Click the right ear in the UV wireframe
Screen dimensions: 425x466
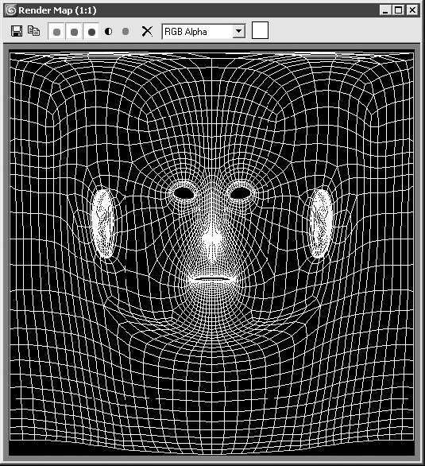tap(320, 223)
